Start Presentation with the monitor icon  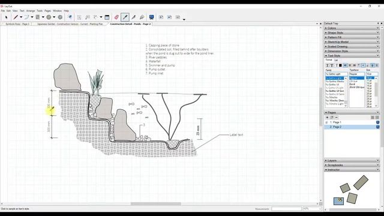[152, 17]
